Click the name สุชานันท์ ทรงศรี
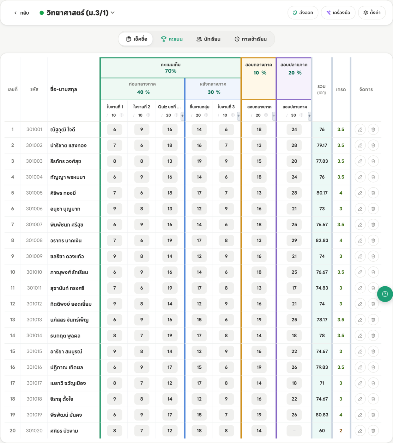The width and height of the screenshot is (393, 443). coord(67,288)
